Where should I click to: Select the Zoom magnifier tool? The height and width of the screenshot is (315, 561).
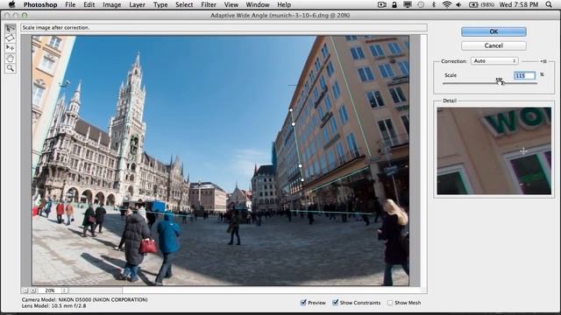[x=10, y=68]
